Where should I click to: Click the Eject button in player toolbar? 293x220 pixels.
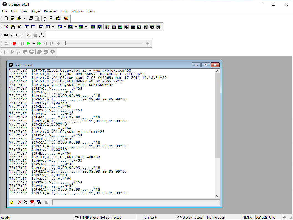(x=6, y=43)
